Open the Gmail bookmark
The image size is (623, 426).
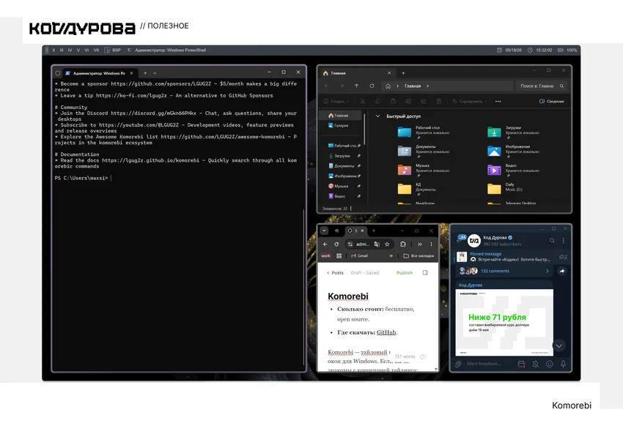tap(359, 256)
